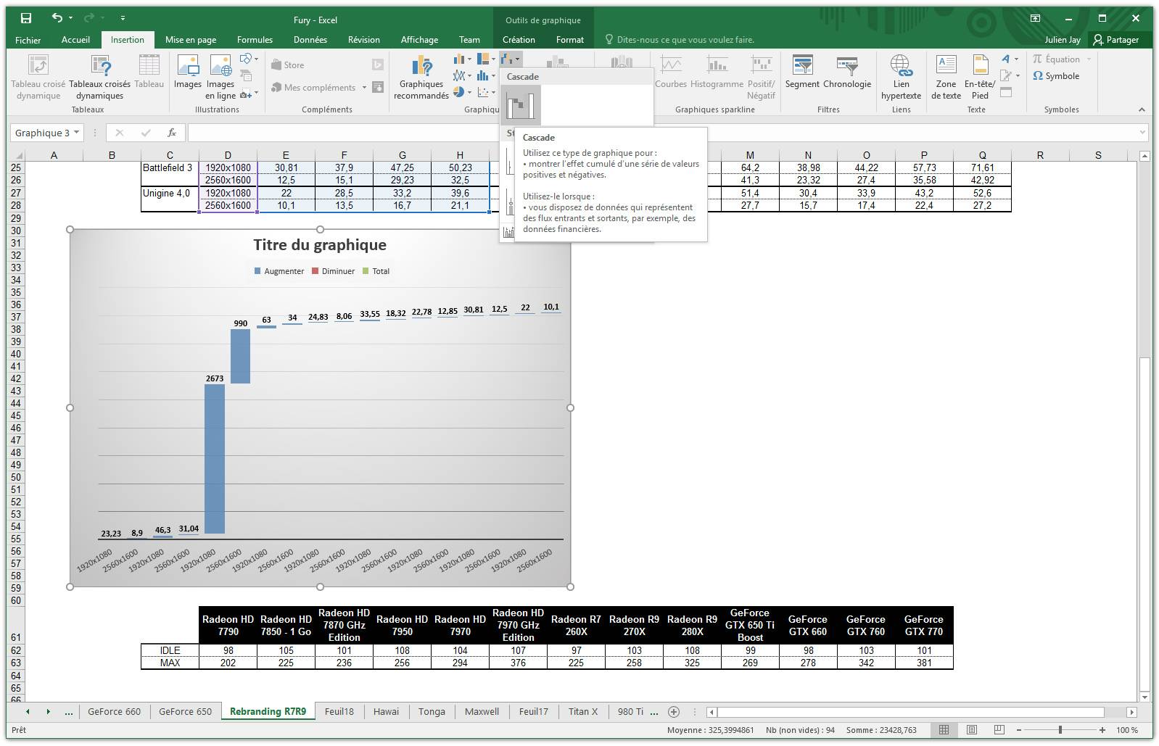Image resolution: width=1159 pixels, height=746 pixels.
Task: Expand the Graphique 3 name box dropdown
Action: (x=76, y=133)
